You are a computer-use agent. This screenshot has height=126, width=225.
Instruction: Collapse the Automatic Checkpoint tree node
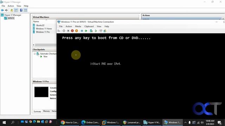[x=35, y=54]
